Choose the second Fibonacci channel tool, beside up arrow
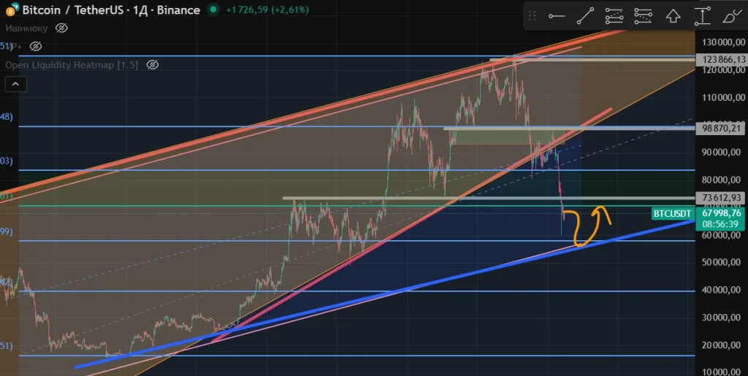Image resolution: width=748 pixels, height=376 pixels. click(x=644, y=16)
